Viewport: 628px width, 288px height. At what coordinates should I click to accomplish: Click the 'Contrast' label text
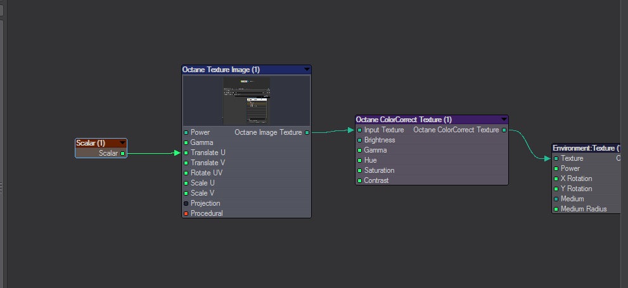tap(376, 181)
